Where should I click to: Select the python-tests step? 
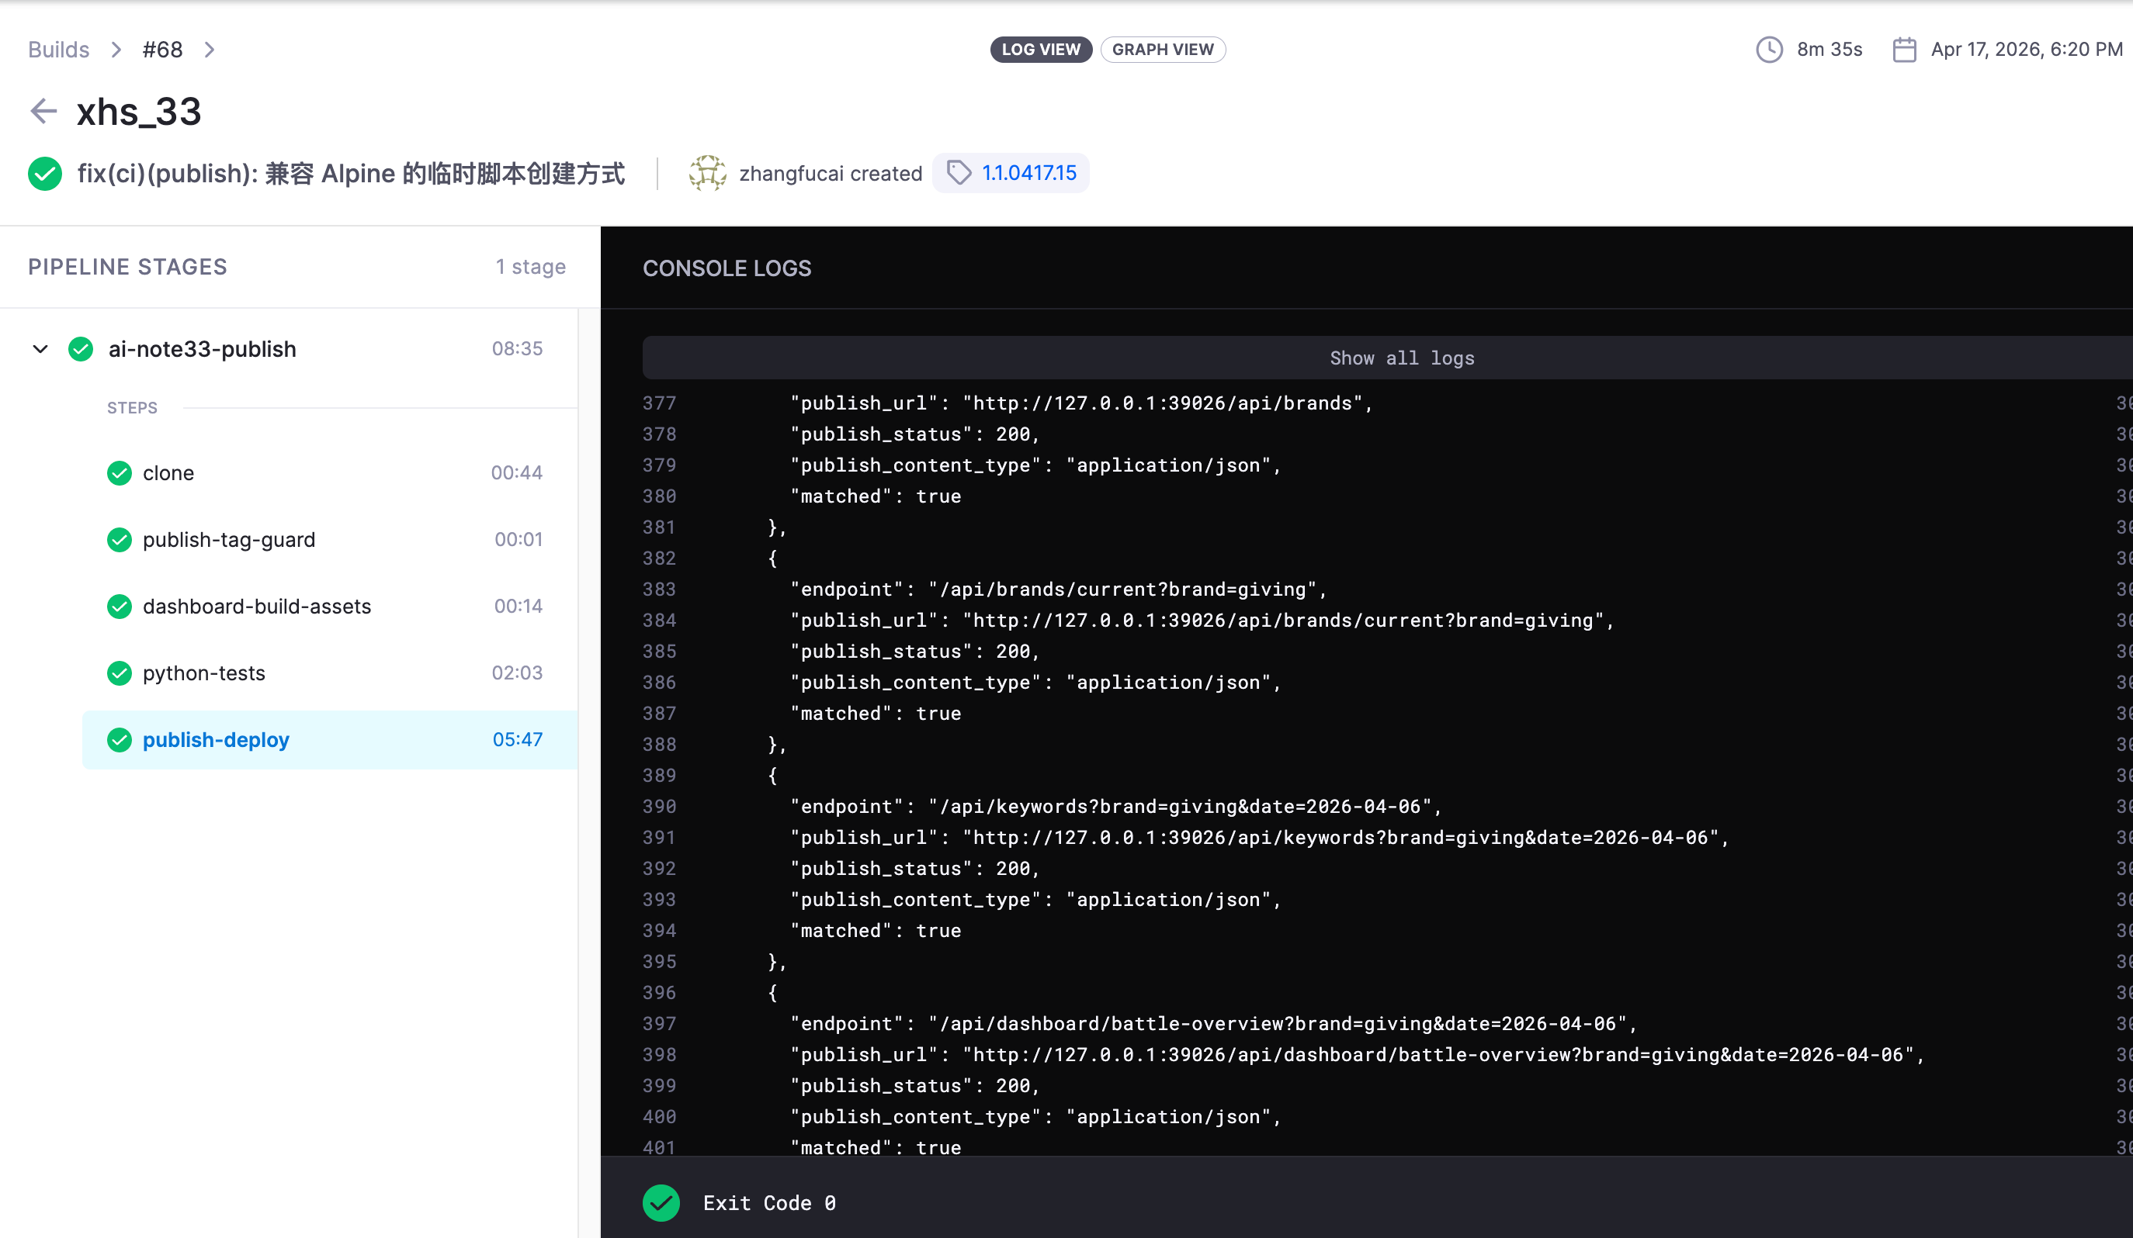[204, 673]
